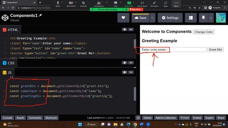Screen dimensions: 228x128
Task: Click the HTML editor scrollbar
Action: 135,44
